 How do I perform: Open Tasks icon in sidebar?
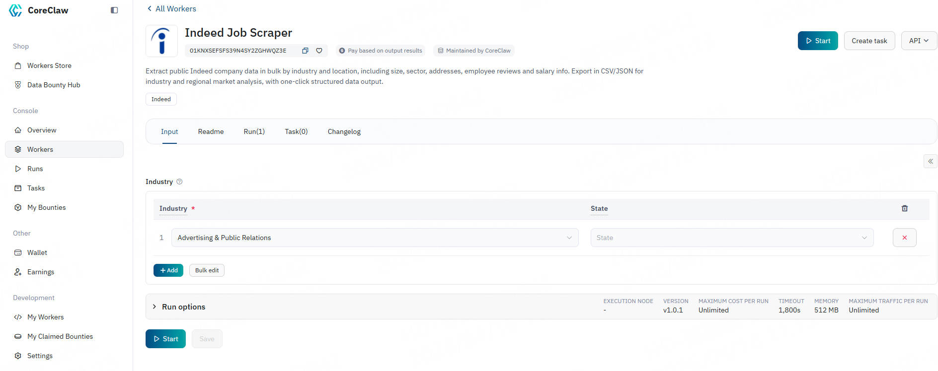(18, 188)
